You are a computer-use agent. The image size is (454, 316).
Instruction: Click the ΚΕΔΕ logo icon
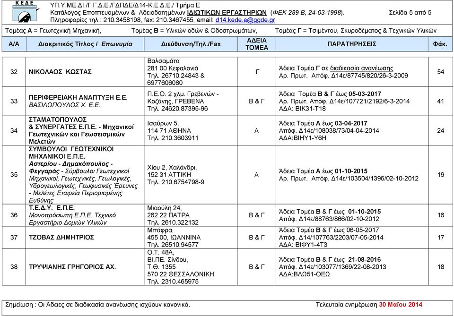click(x=26, y=12)
